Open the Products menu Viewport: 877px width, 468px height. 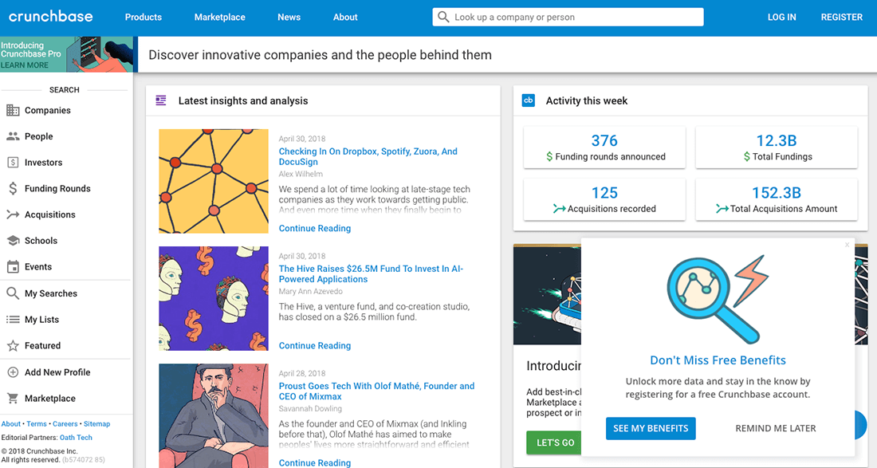pos(144,18)
